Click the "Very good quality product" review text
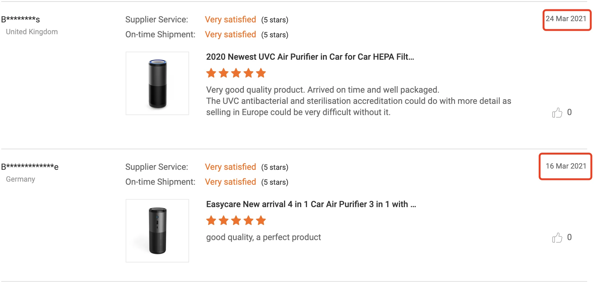Image resolution: width=594 pixels, height=283 pixels. pyautogui.click(x=323, y=90)
